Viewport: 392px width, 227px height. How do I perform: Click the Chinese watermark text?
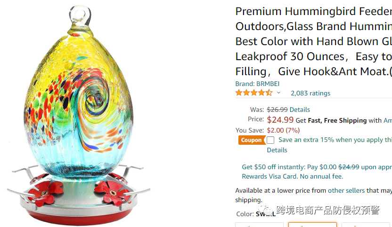pyautogui.click(x=328, y=210)
